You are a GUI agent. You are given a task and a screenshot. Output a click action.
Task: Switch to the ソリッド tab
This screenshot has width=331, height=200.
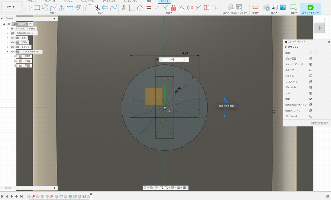[x=32, y=1]
